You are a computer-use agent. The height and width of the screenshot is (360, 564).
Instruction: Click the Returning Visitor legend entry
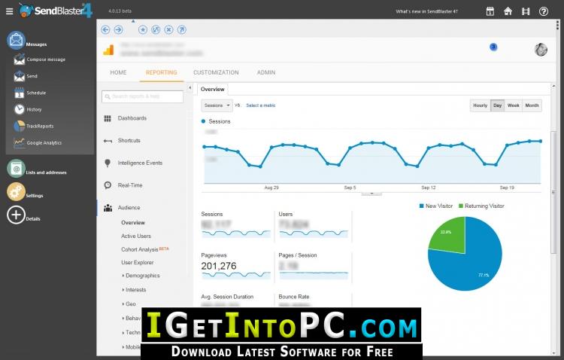tap(481, 206)
